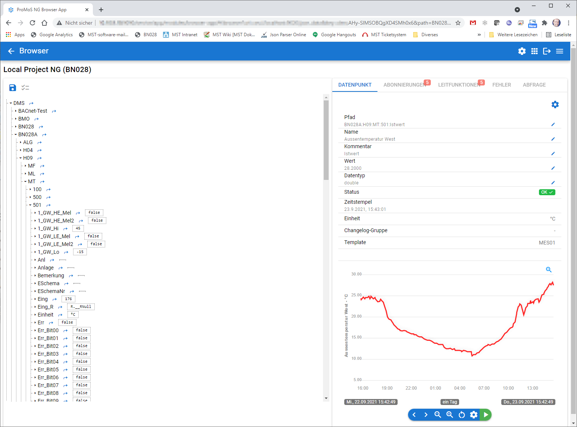
Task: Click the magnifier icon above the chart
Action: click(549, 269)
